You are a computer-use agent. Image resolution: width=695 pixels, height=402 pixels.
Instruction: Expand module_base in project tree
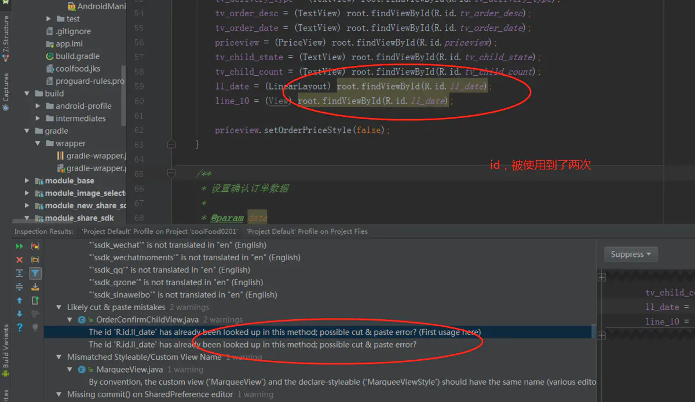(x=27, y=180)
